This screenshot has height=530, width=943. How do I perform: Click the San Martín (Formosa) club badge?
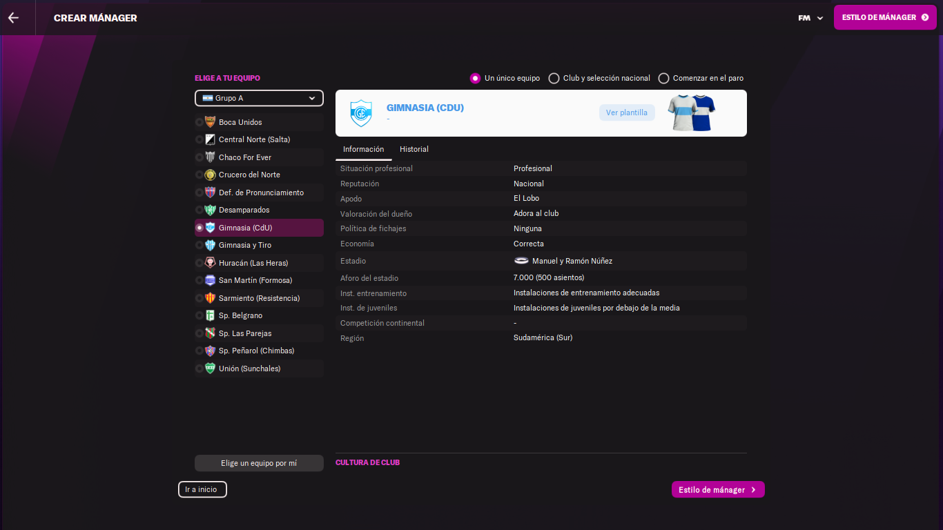tap(210, 280)
